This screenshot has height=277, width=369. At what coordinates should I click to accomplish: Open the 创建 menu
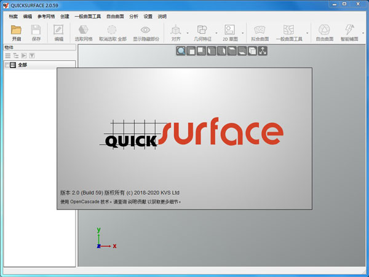(x=65, y=16)
